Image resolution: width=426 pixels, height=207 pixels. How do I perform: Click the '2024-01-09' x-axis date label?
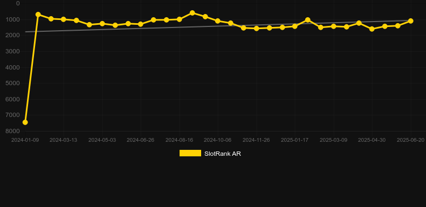(25, 140)
